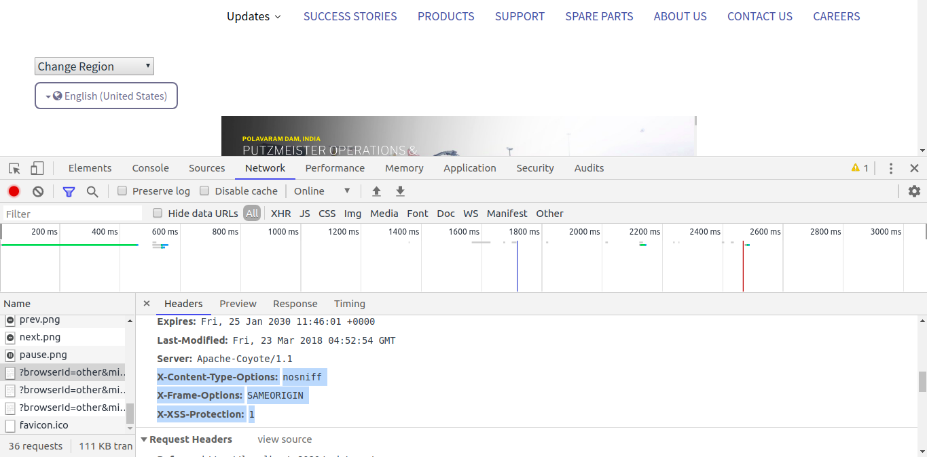Switch to the Console tab
The width and height of the screenshot is (927, 457).
(151, 168)
